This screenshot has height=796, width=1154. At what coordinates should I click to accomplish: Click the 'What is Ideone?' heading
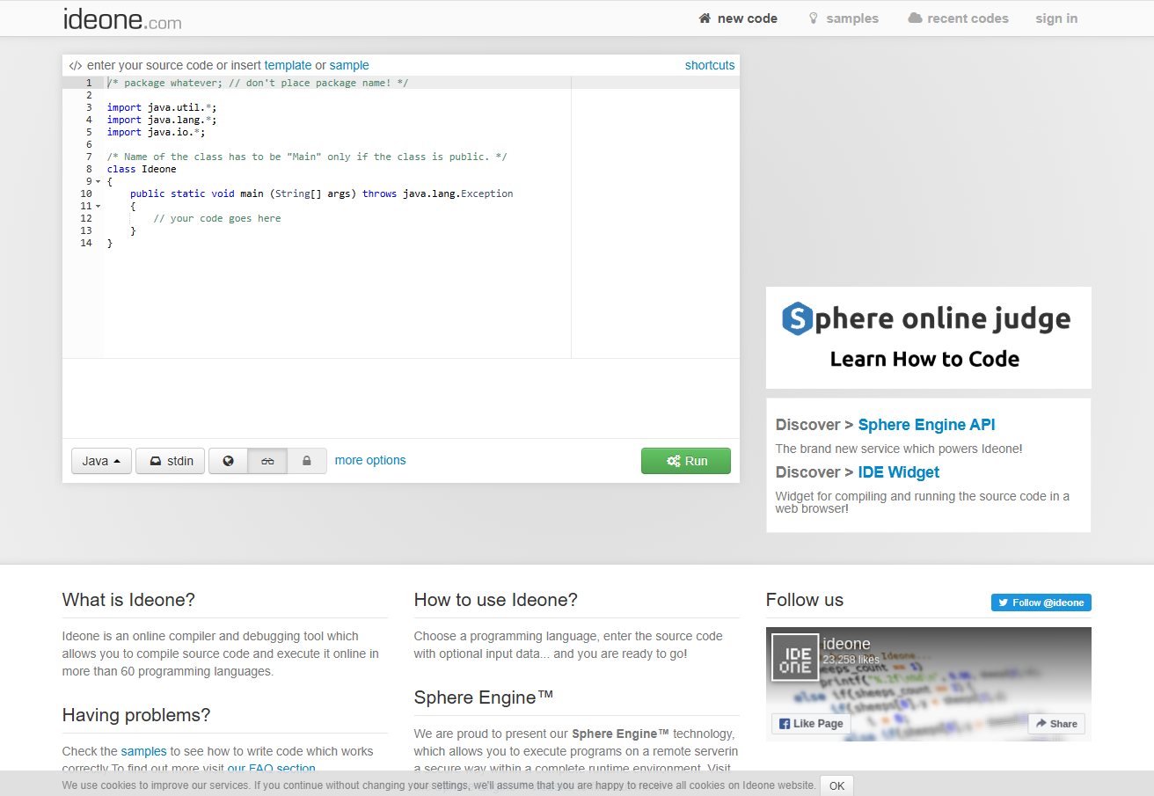tap(128, 600)
